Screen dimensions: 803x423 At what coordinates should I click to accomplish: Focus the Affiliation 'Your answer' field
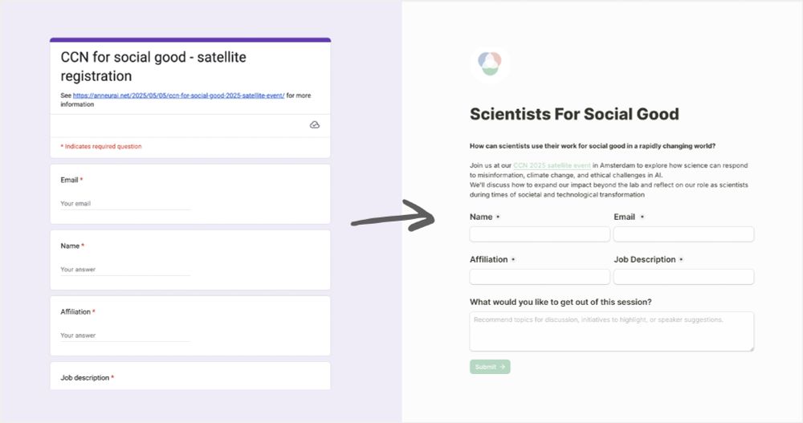coord(125,336)
